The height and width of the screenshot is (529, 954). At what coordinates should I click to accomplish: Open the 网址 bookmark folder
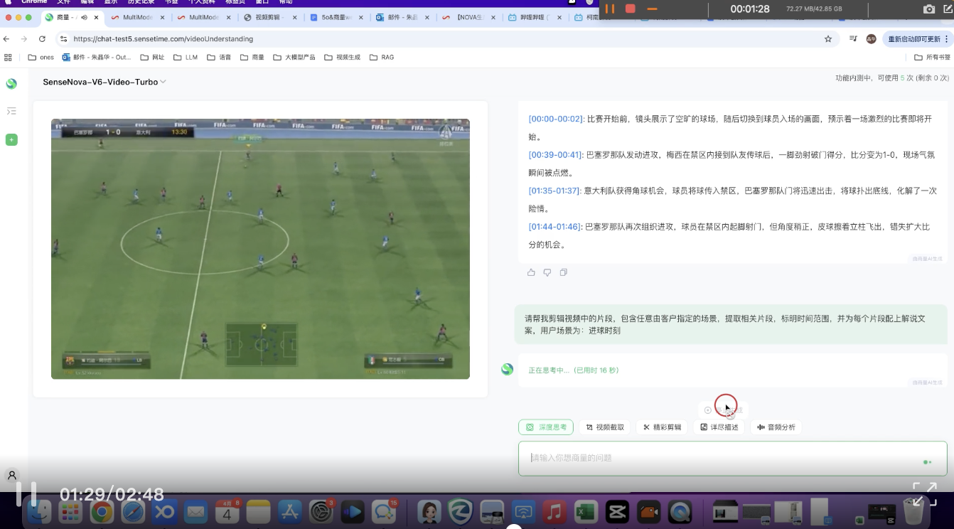[x=152, y=57]
